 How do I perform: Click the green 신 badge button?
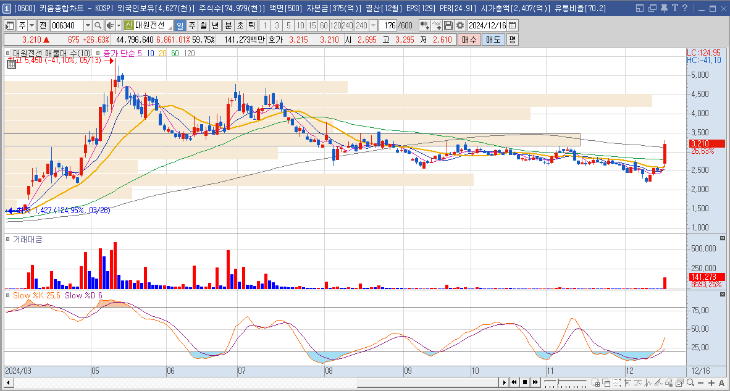click(x=128, y=25)
